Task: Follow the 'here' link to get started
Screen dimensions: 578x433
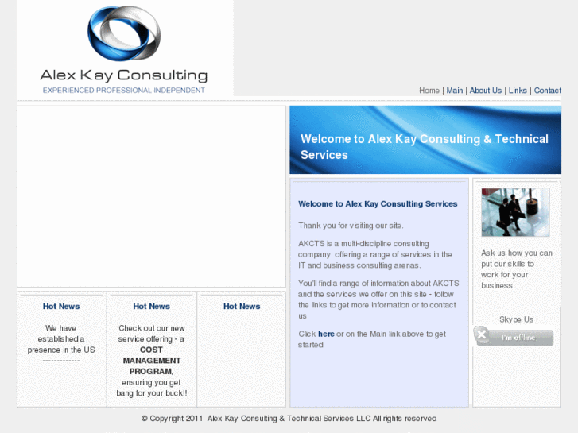Action: pyautogui.click(x=326, y=334)
